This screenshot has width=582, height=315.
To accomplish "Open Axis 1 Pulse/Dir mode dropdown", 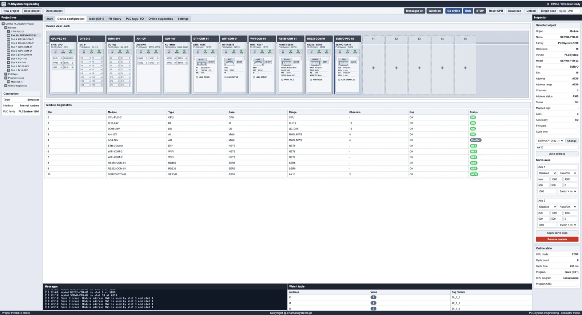I will click(x=567, y=173).
